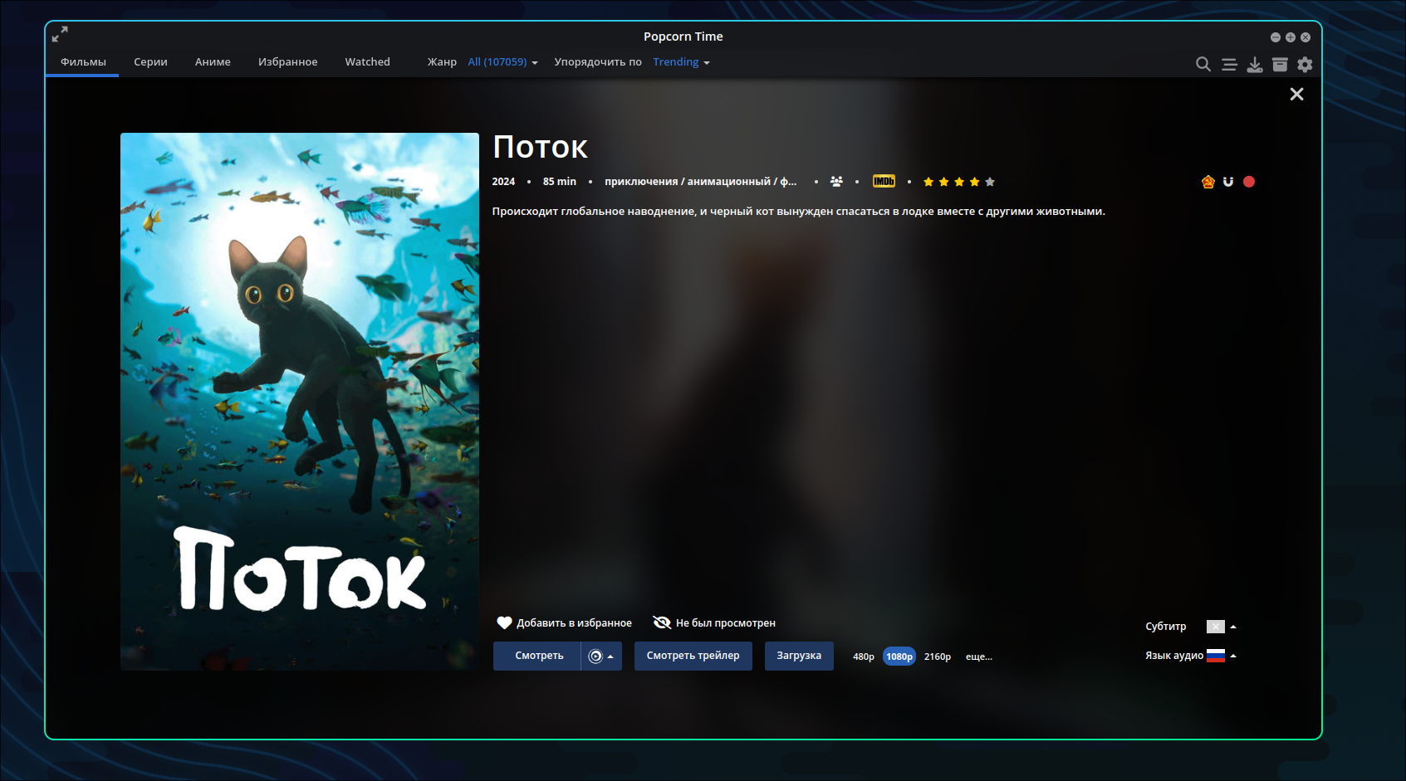Maximize the Popcorn Time window
The height and width of the screenshot is (781, 1406).
pos(1290,37)
